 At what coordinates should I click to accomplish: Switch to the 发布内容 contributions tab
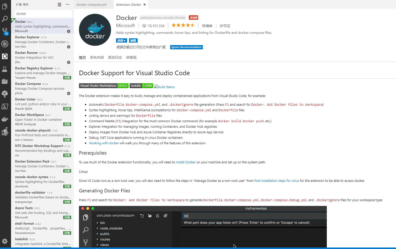coord(97,58)
